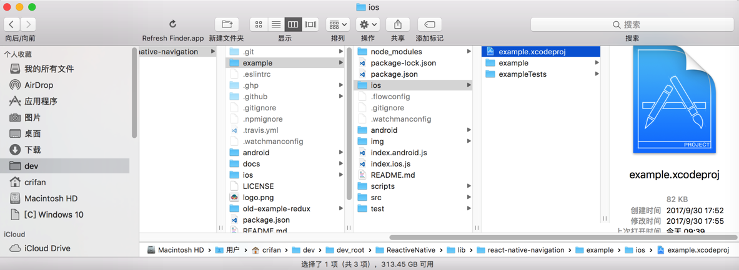Go back with the left arrow button
This screenshot has height=270, width=739.
click(x=12, y=24)
